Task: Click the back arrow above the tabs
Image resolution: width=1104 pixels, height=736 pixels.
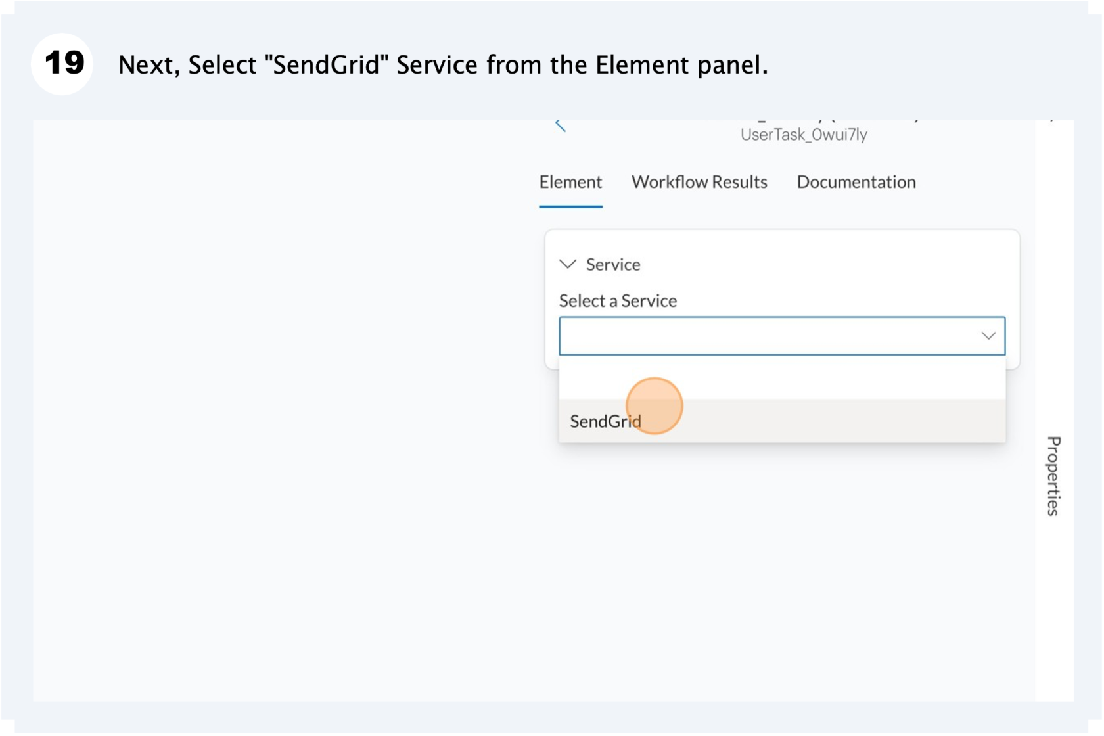Action: (561, 126)
